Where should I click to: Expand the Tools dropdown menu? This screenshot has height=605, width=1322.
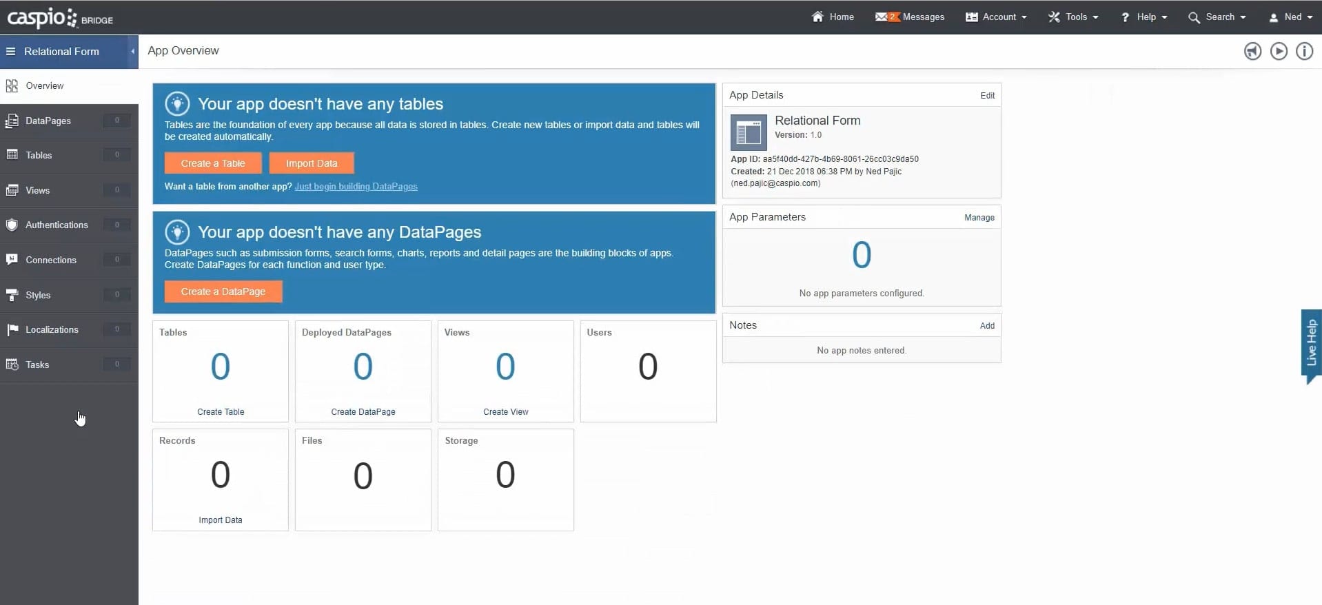1073,17
